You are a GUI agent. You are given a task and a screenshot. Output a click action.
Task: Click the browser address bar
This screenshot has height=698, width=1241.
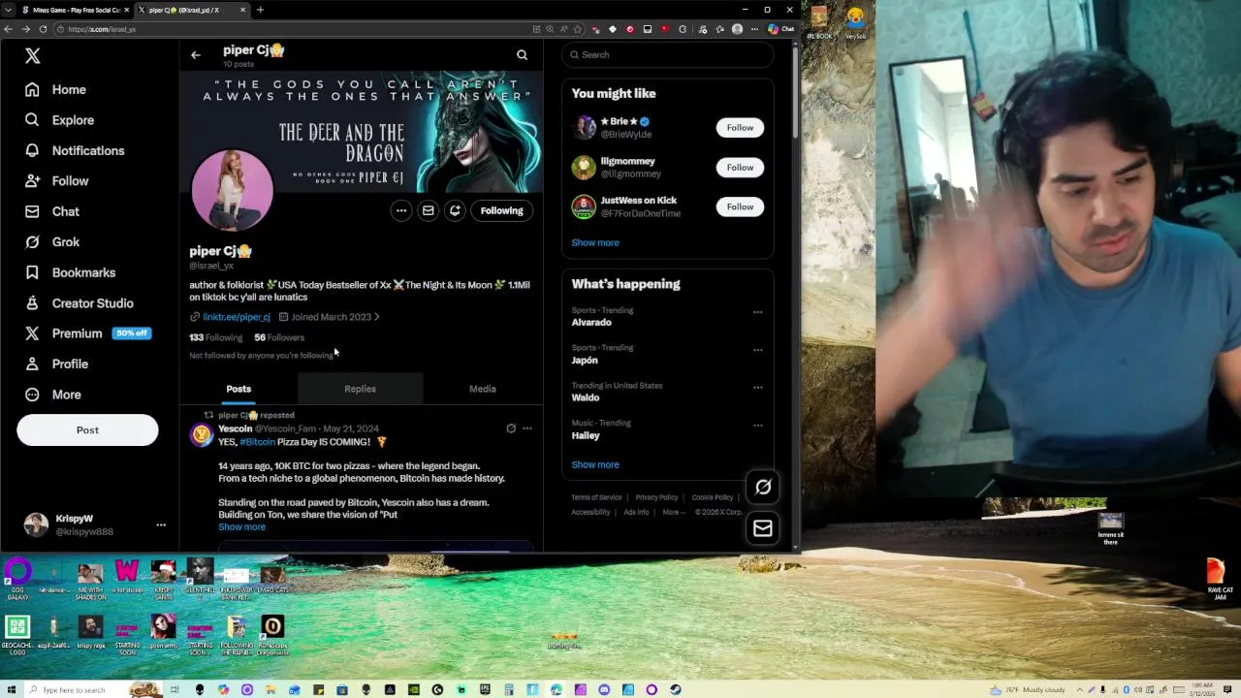291,29
